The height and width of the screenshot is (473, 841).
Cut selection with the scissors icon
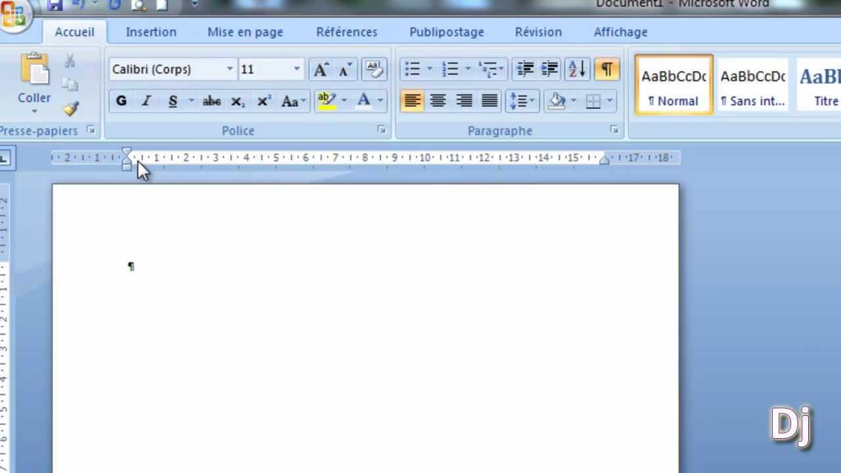(x=70, y=61)
